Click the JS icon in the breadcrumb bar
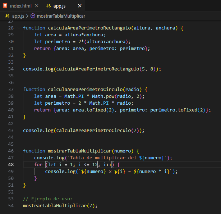This screenshot has height=214, width=221. coord(7,16)
